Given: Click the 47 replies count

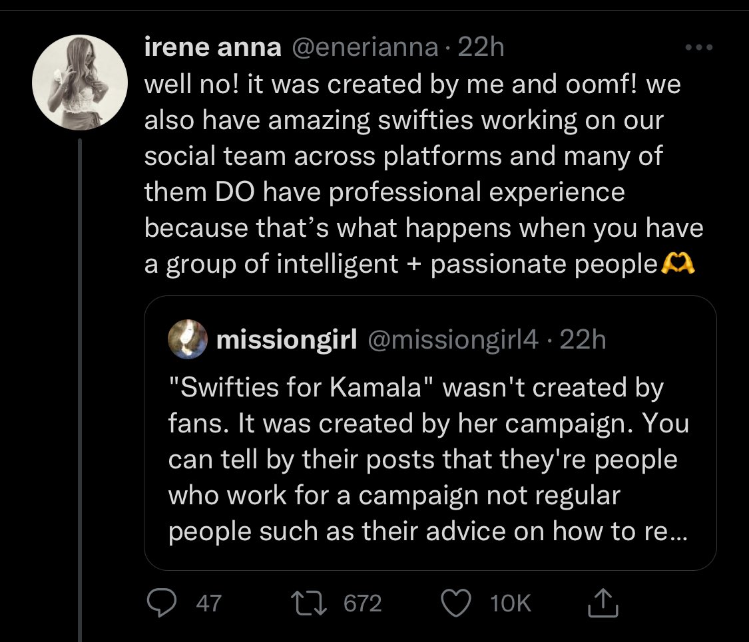Looking at the screenshot, I should tap(209, 603).
